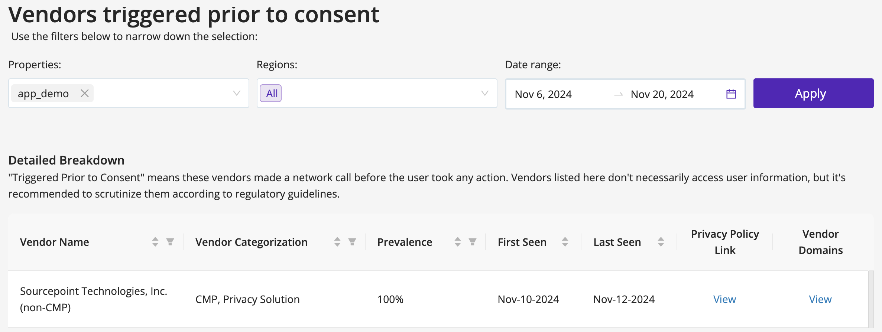Viewport: 882px width, 332px height.
Task: View Sourcepoint privacy policy link
Action: pyautogui.click(x=724, y=299)
